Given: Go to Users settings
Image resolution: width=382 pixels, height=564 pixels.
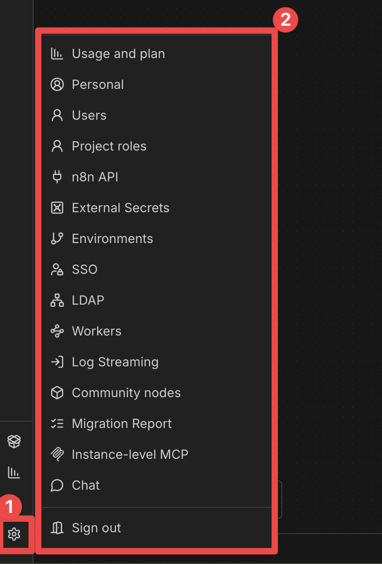Looking at the screenshot, I should tap(89, 115).
